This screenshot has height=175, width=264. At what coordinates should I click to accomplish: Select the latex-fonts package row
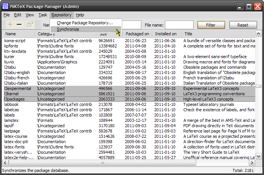[x=129, y=147]
